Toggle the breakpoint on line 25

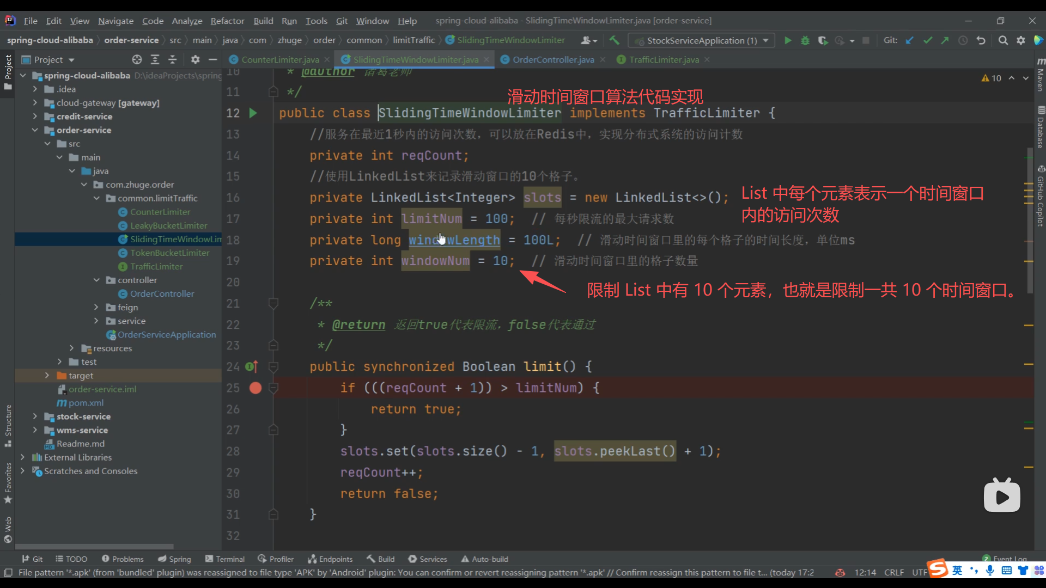[x=256, y=388]
